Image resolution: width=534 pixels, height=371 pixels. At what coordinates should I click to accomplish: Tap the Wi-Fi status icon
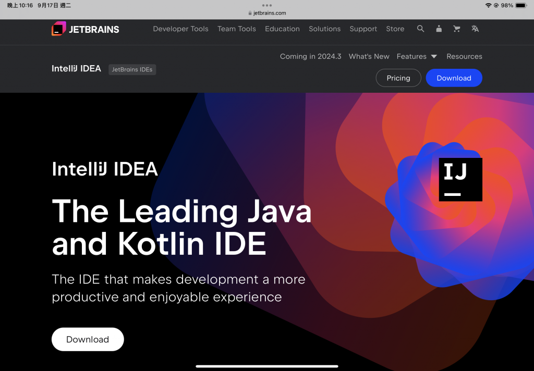[488, 5]
